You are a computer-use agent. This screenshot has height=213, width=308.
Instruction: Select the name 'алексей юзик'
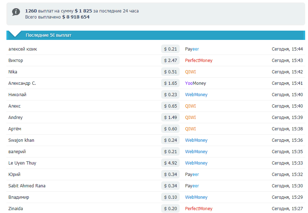coord(22,49)
